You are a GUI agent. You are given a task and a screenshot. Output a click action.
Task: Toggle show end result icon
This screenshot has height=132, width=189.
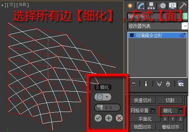click(146, 84)
